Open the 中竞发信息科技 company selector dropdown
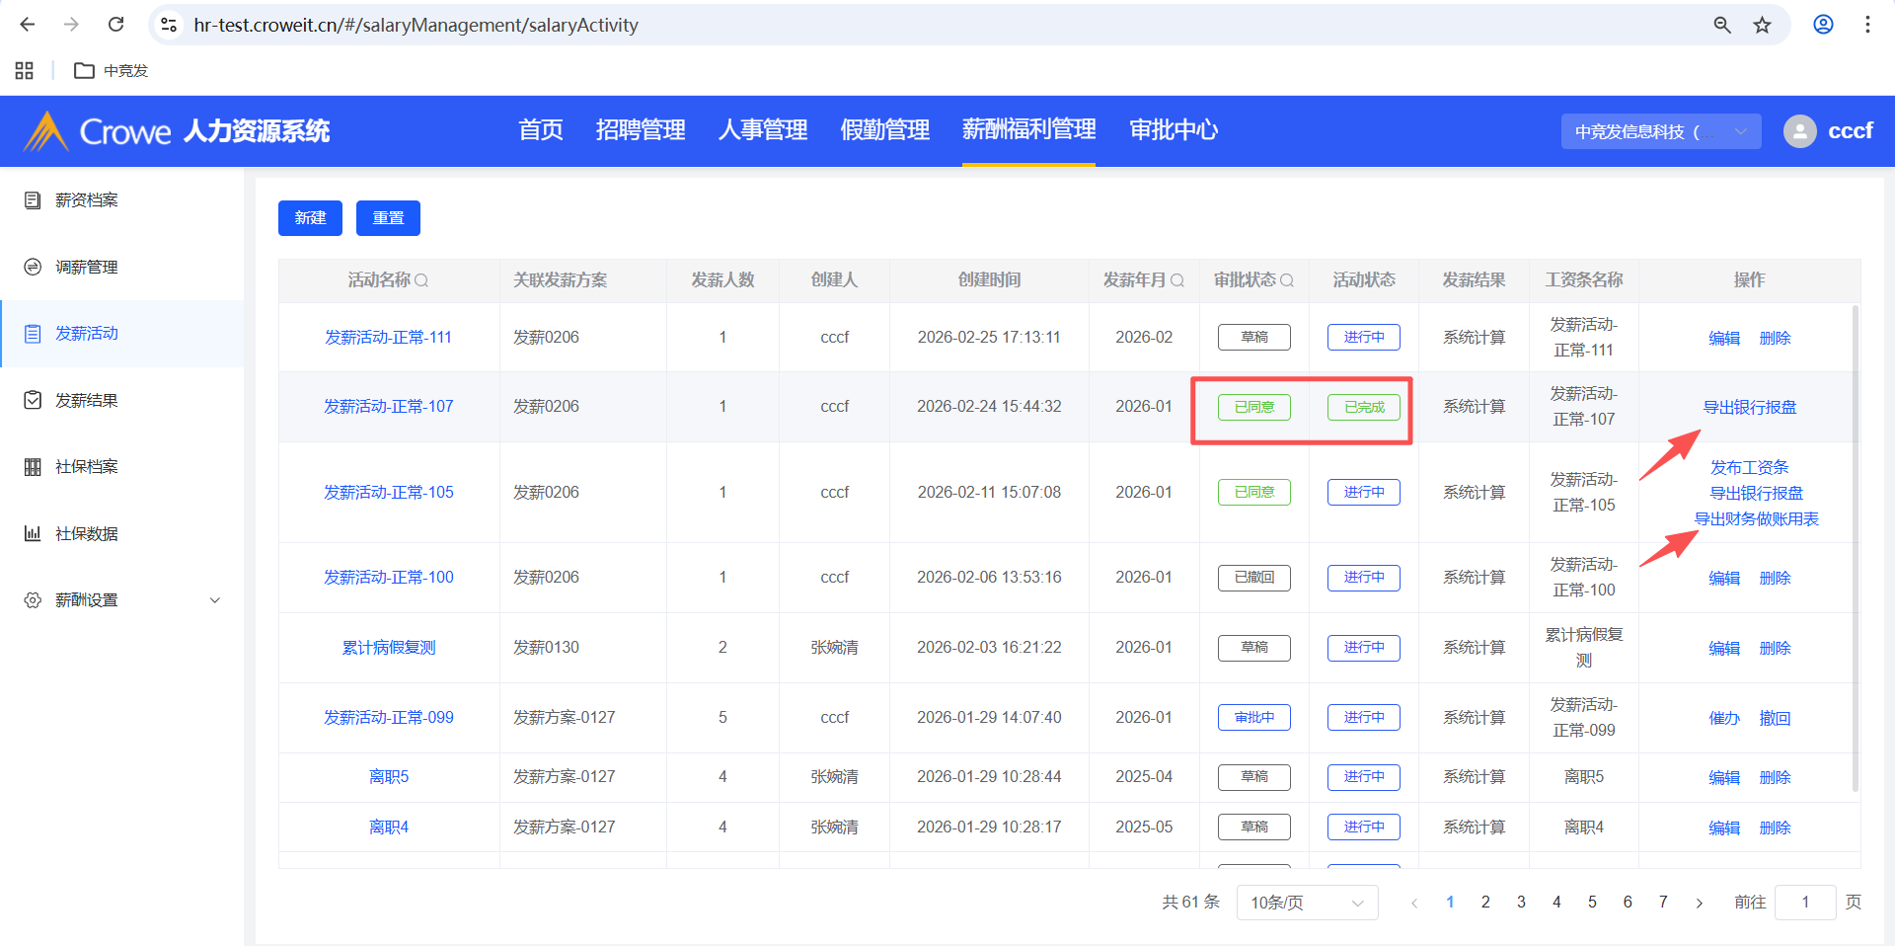Screen dimensions: 1895x946 coord(1660,131)
